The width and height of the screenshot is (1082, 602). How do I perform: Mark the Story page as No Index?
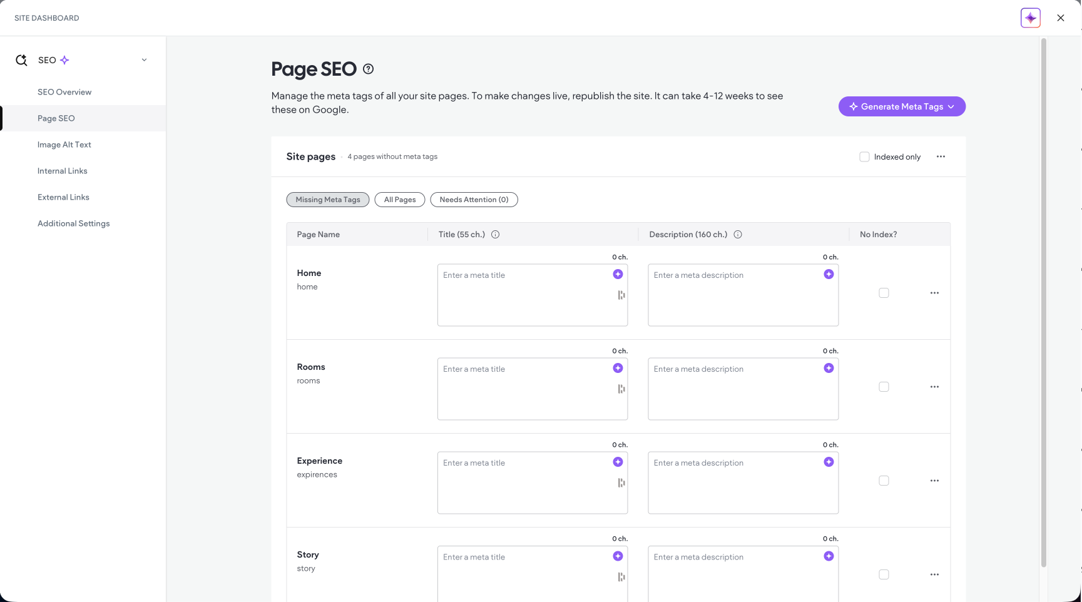(x=884, y=574)
